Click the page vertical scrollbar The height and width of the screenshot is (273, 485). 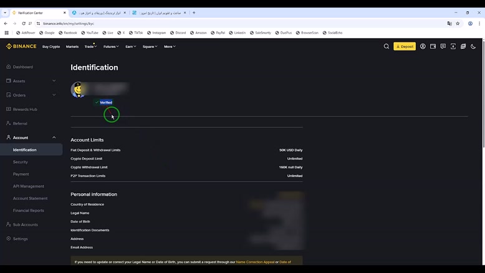click(483, 93)
